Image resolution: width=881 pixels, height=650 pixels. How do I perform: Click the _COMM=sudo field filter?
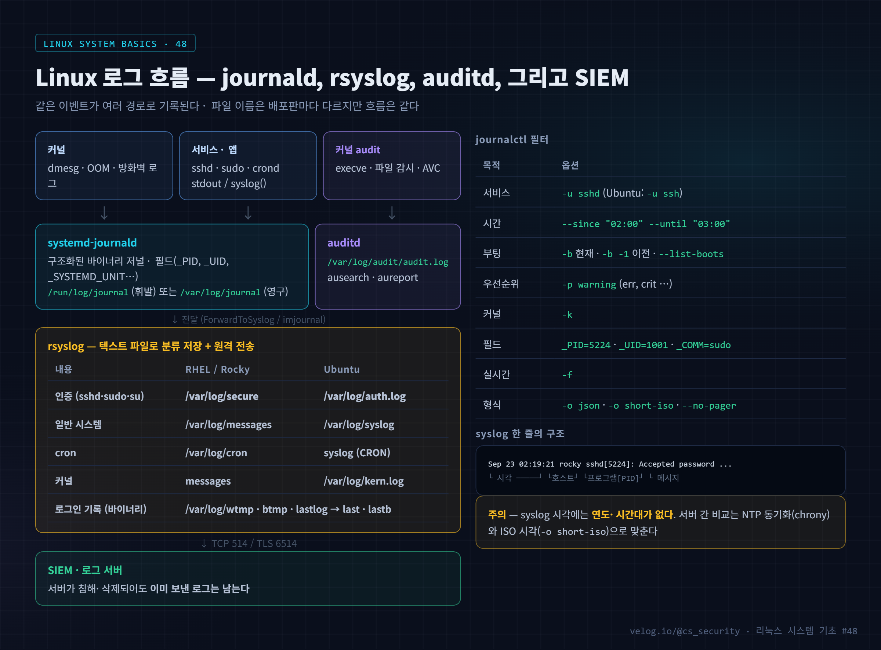coord(703,345)
